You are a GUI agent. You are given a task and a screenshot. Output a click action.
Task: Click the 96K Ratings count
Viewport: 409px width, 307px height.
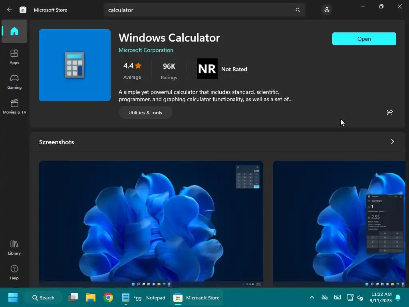(x=169, y=70)
